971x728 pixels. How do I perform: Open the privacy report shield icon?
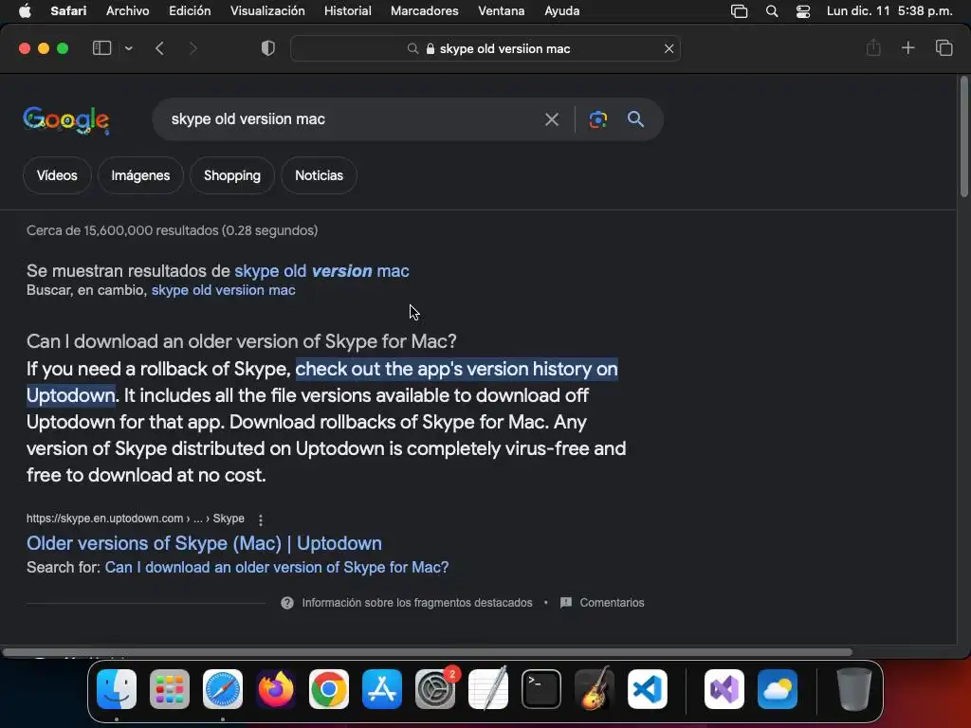pyautogui.click(x=268, y=48)
